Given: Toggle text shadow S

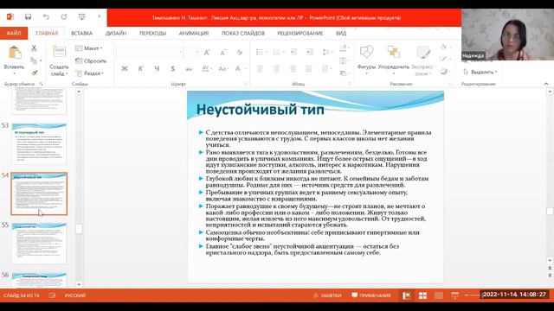Looking at the screenshot, I should pos(173,69).
